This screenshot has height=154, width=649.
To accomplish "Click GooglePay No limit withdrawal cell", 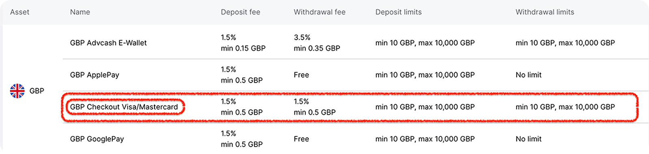I will click(529, 139).
